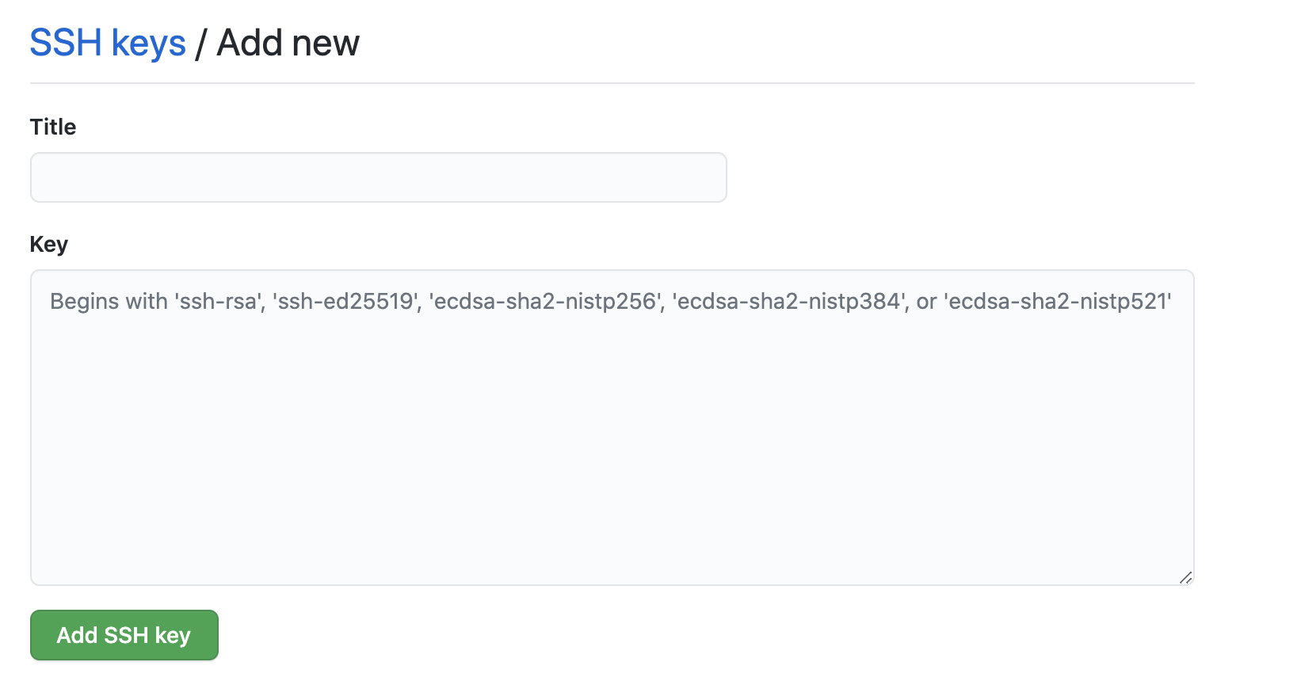Click the Key textarea resize handle
Image resolution: width=1301 pixels, height=700 pixels.
coord(1185,577)
